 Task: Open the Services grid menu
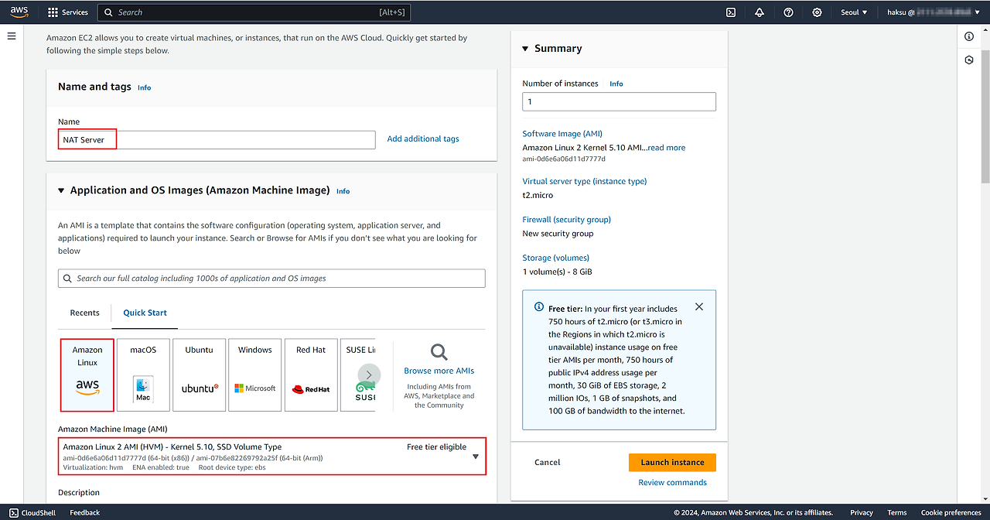click(x=68, y=12)
